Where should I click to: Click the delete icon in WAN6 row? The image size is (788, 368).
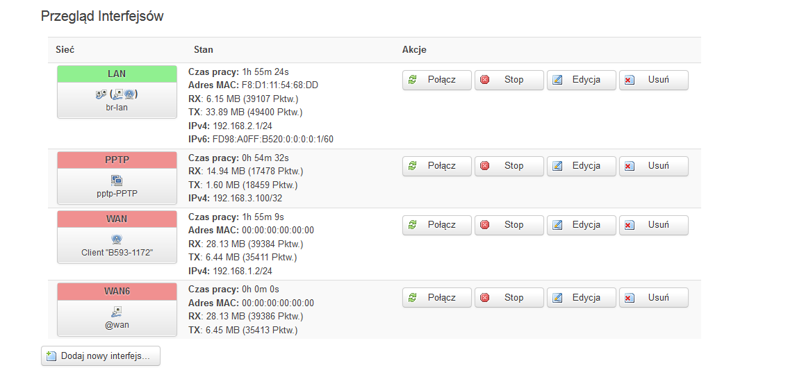coord(629,298)
